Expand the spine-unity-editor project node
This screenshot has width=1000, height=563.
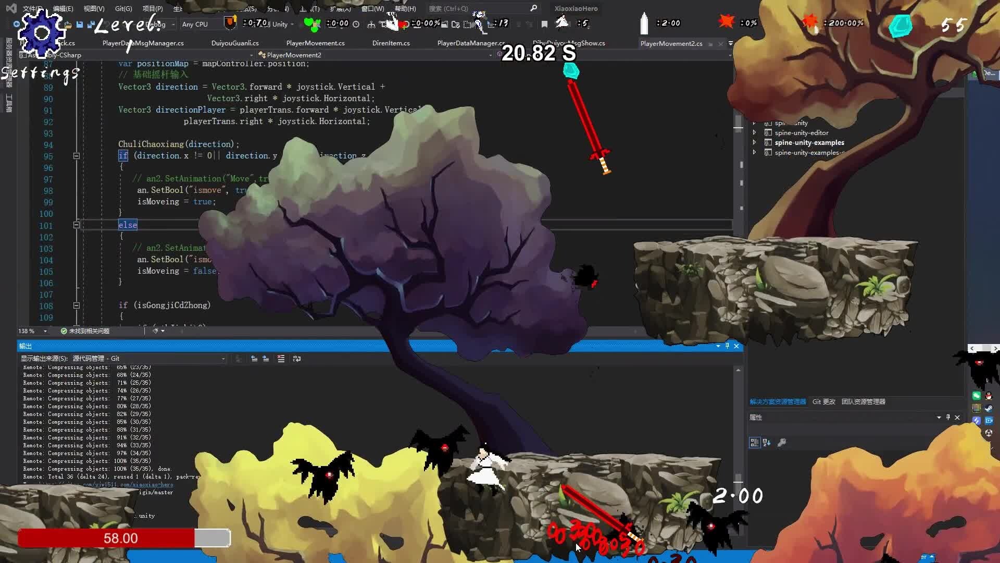[754, 132]
